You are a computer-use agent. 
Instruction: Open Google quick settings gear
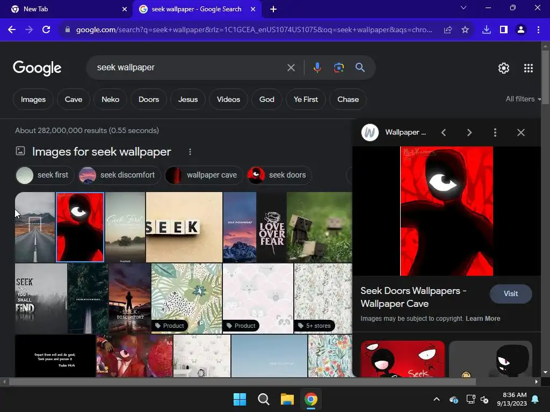coord(504,68)
